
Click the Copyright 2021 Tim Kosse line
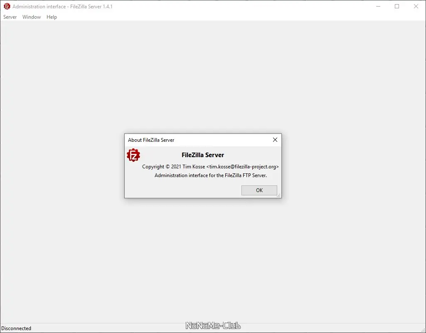(x=210, y=167)
